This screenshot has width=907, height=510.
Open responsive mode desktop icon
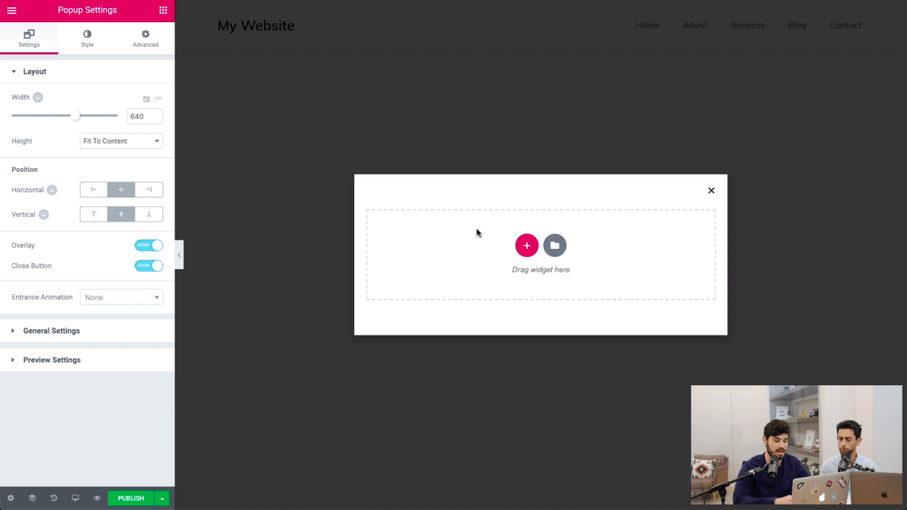[x=75, y=498]
